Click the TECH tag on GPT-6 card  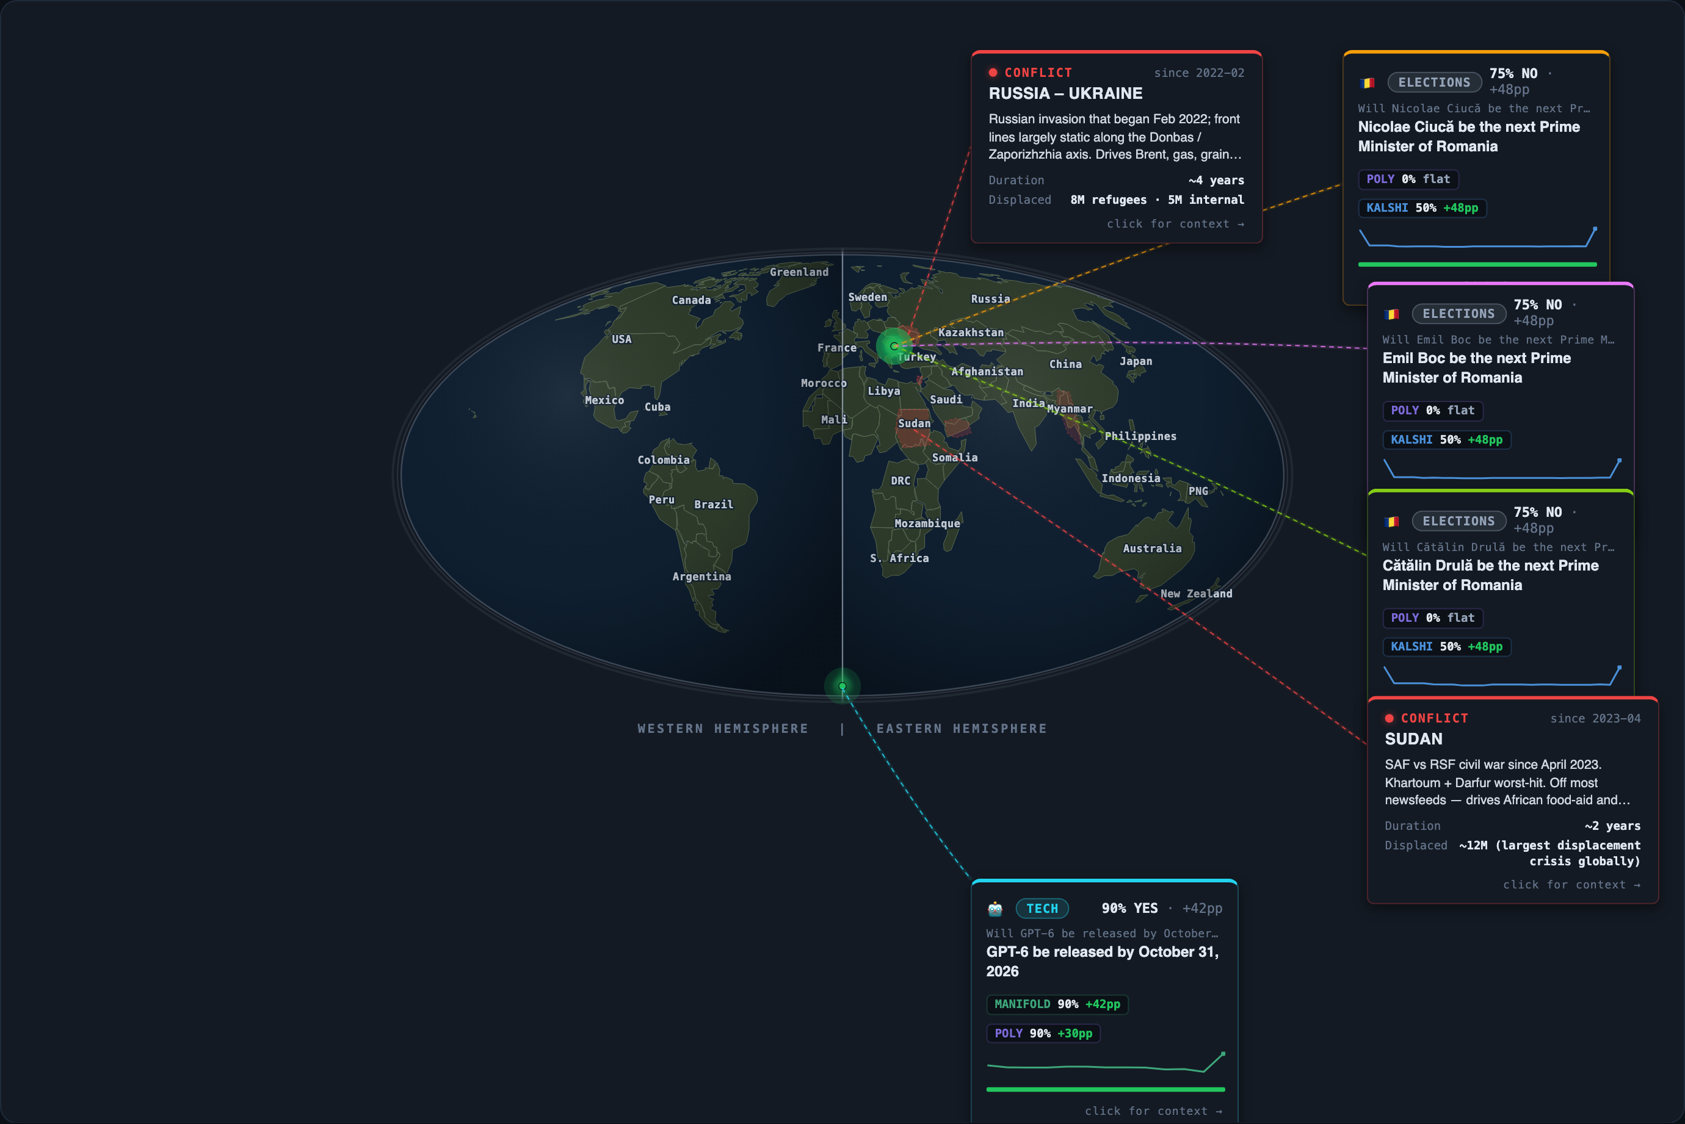pyautogui.click(x=1042, y=908)
